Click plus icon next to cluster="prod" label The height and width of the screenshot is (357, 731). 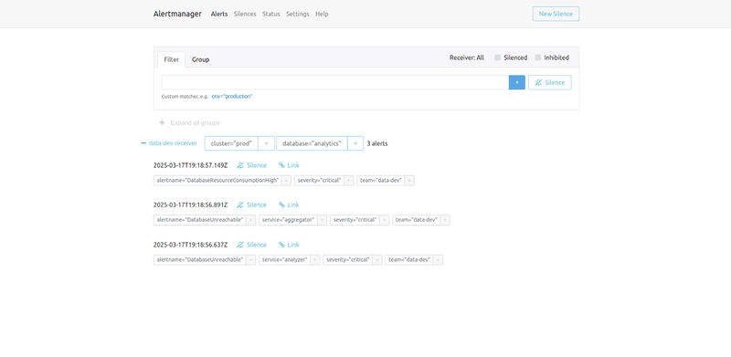pos(266,143)
